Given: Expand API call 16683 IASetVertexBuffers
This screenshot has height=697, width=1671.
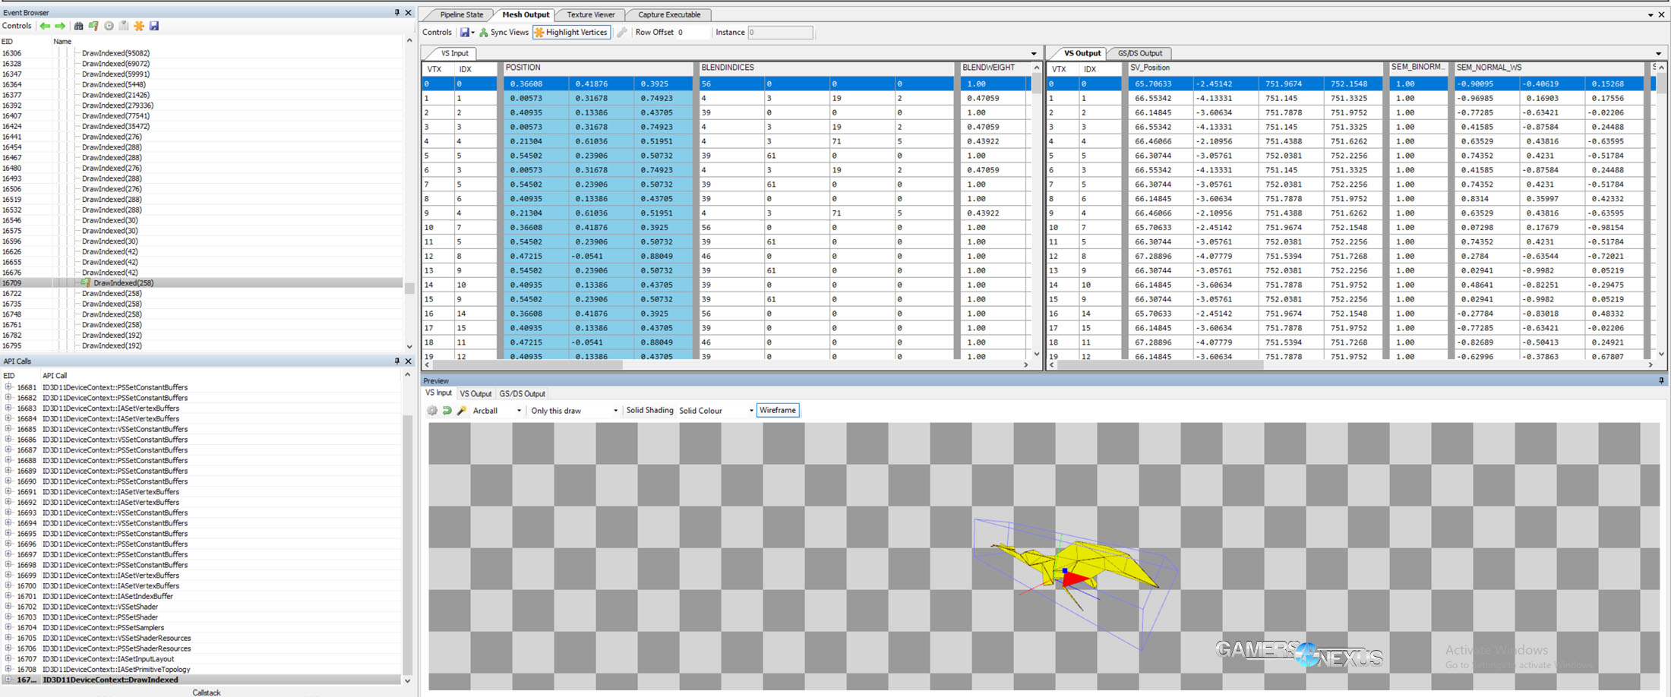Looking at the screenshot, I should 8,408.
